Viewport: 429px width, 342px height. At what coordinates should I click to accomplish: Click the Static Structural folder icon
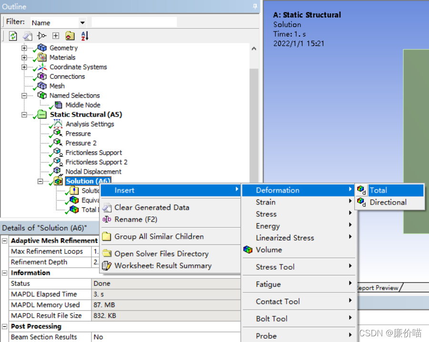point(42,114)
